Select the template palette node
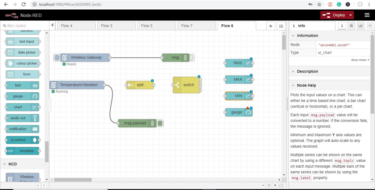 [x=23, y=151]
